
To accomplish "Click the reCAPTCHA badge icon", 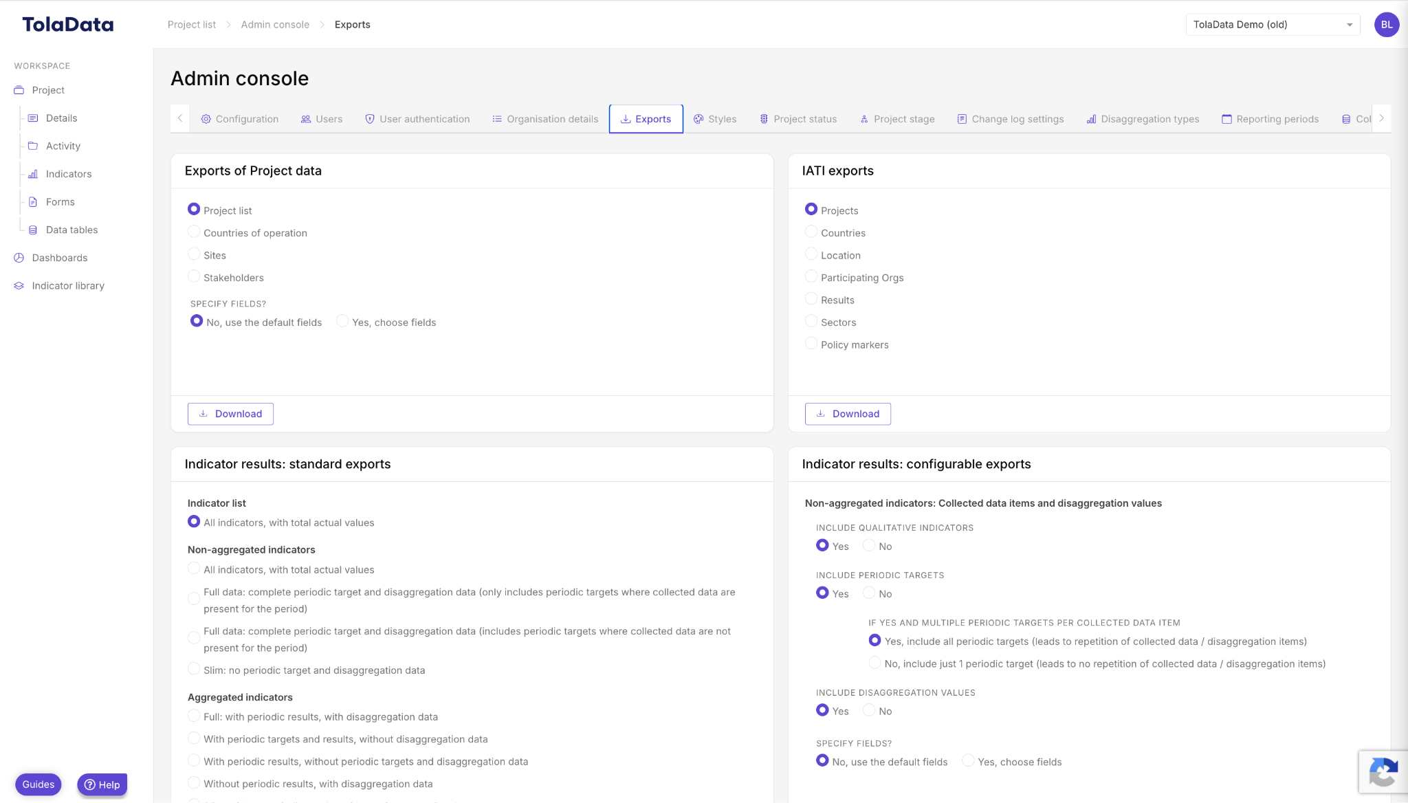I will click(1383, 772).
